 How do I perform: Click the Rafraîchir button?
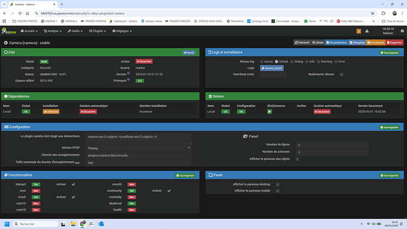coord(302,42)
